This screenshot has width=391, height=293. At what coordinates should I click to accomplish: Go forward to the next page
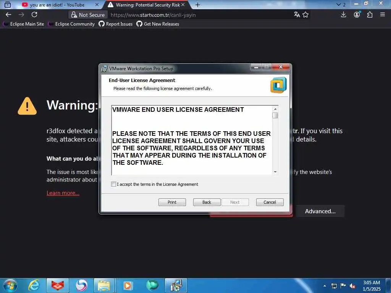21,15
